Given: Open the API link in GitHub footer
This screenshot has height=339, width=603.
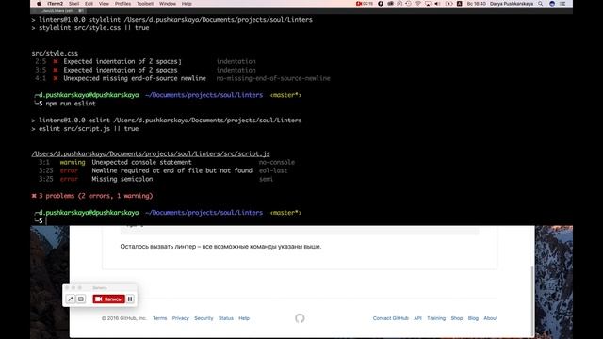Looking at the screenshot, I should (417, 318).
